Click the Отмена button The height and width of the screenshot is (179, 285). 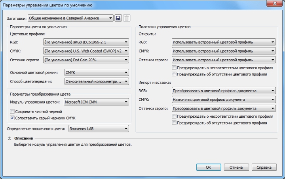tap(236, 167)
